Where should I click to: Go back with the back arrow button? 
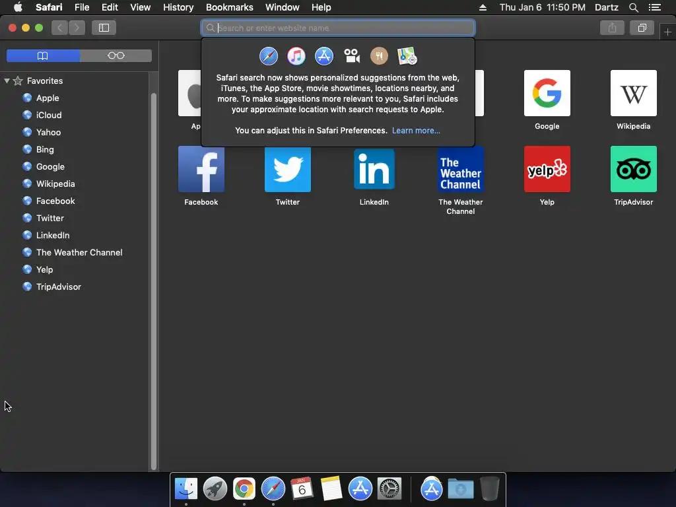[x=60, y=28]
